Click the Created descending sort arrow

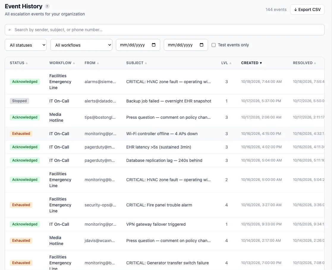261,63
